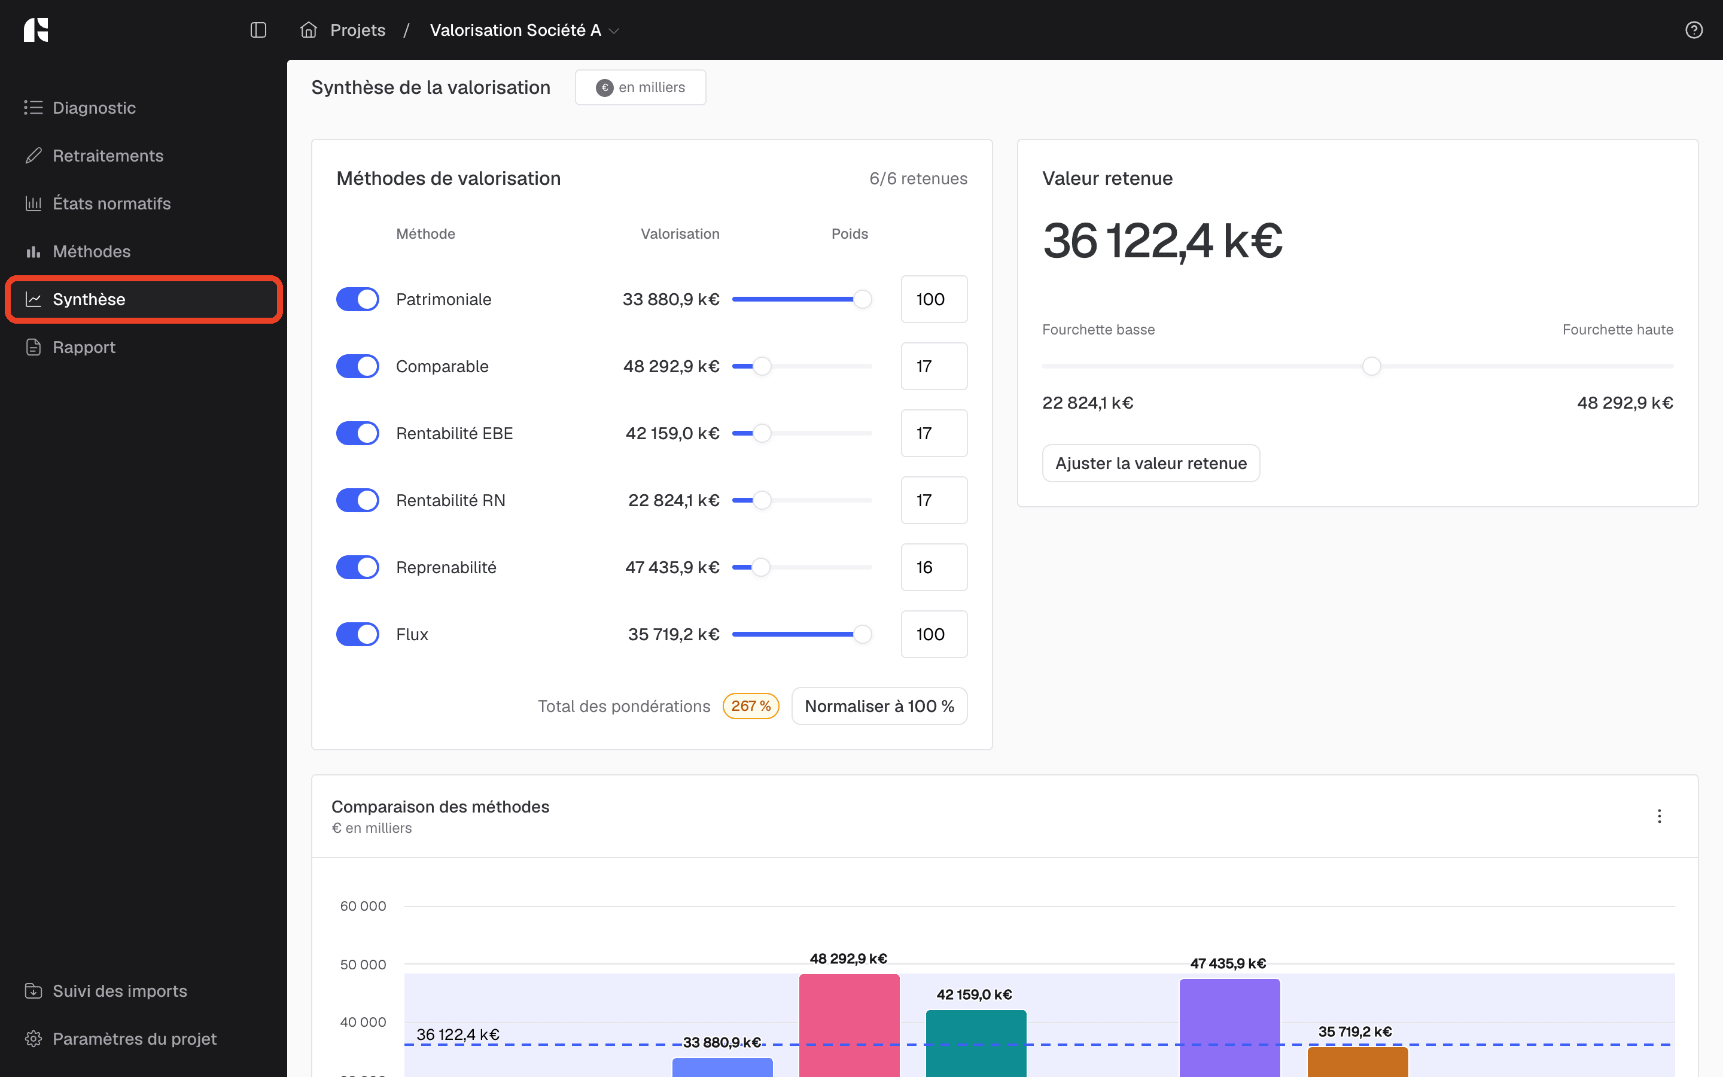
Task: Toggle off the Rentabilité EBE method
Action: (x=357, y=433)
